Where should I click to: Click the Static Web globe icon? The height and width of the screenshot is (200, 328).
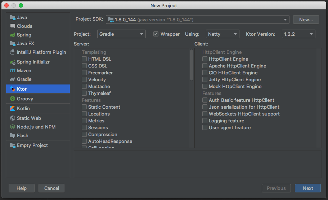[x=13, y=118]
